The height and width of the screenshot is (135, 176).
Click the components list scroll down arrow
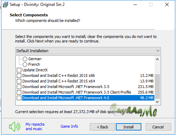coord(157,102)
